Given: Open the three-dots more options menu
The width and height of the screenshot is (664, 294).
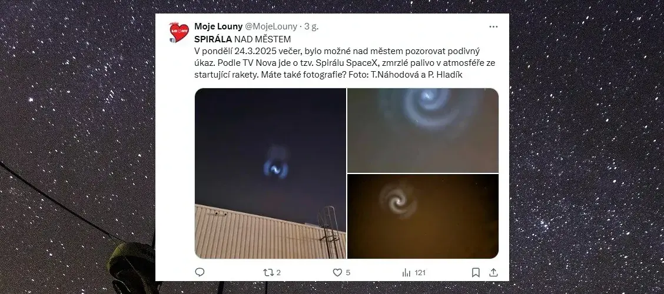Looking at the screenshot, I should coord(493,26).
